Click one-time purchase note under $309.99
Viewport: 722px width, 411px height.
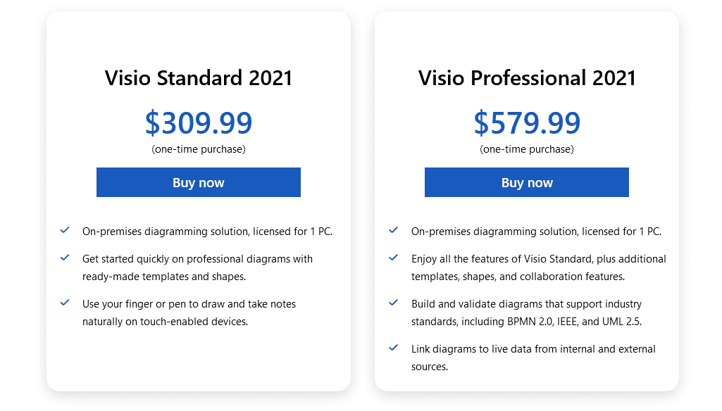pyautogui.click(x=198, y=149)
